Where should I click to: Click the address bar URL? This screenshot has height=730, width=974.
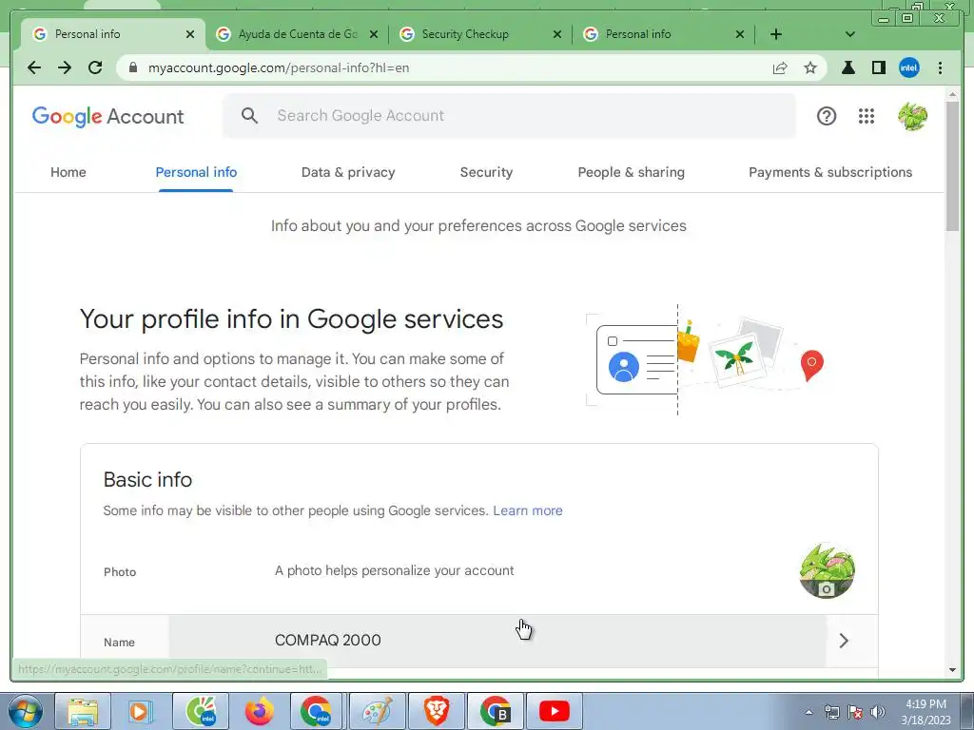[279, 67]
